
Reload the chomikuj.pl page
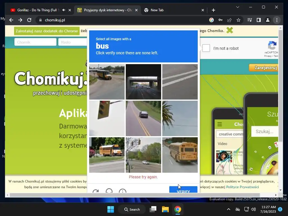point(29,20)
